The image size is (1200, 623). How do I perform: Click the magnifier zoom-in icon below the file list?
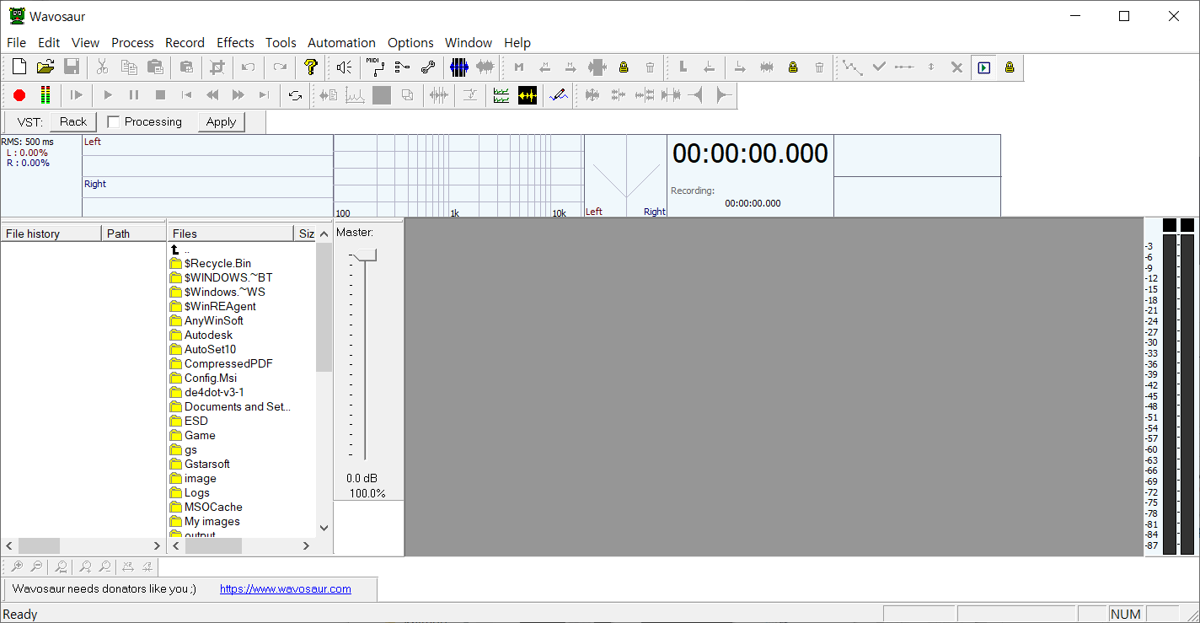click(16, 567)
